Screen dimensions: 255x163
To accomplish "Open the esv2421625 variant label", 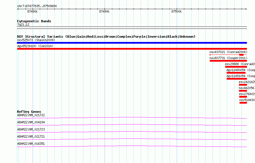I will 247,82.
